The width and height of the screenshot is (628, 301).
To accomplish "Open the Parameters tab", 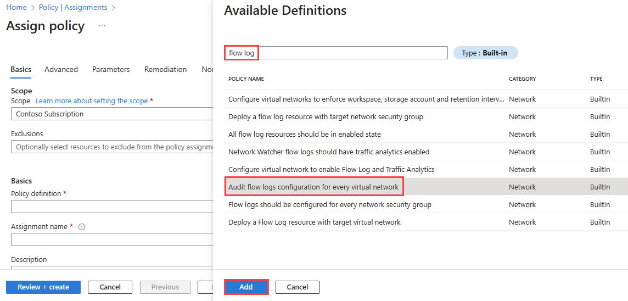I will (111, 69).
